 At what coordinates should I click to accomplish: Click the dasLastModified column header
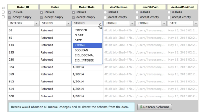tap(183, 7)
